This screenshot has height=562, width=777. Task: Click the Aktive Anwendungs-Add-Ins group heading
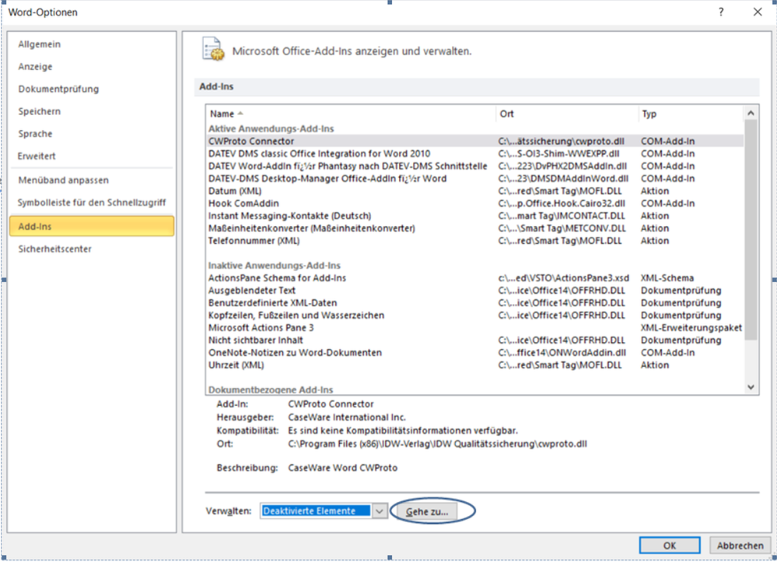[x=271, y=129]
